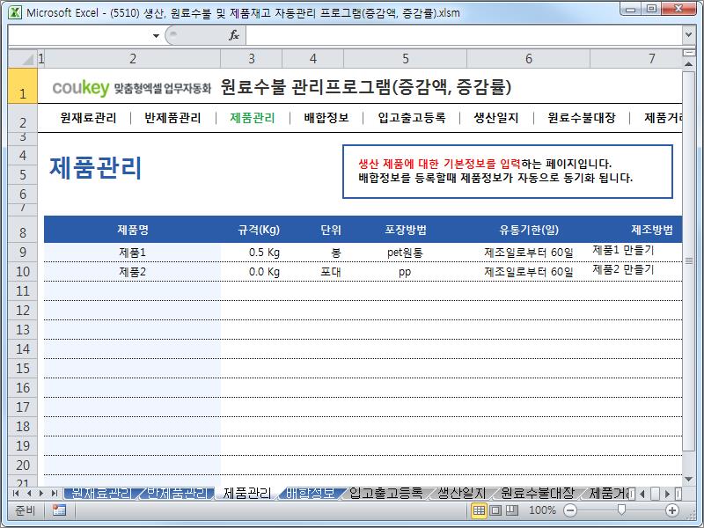Select the 제품2 만들기 cell
Viewport: 704px width, 528px height.
click(636, 272)
